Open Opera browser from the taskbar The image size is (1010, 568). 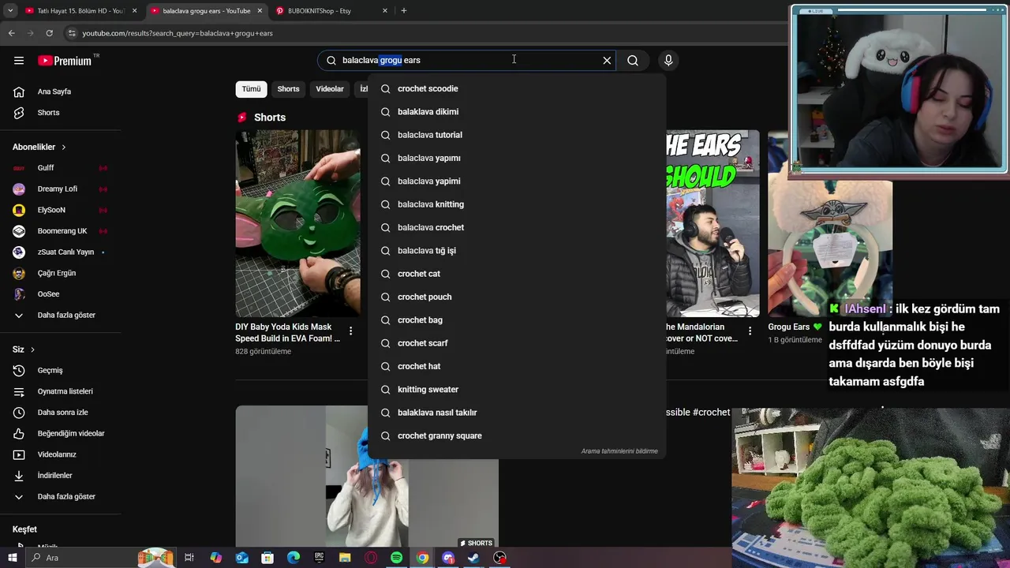pos(371,558)
